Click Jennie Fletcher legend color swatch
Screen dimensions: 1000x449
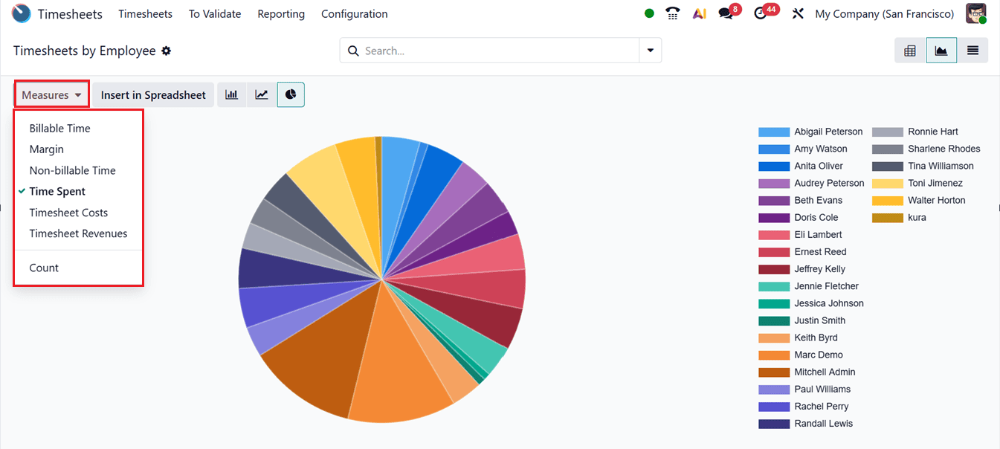point(774,286)
